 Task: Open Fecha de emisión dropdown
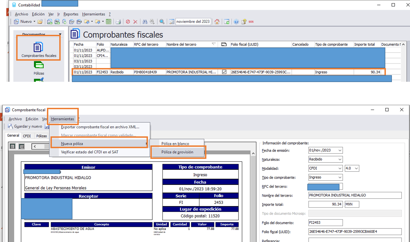(x=340, y=150)
